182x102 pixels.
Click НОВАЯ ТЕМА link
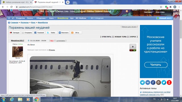[x=121, y=37]
